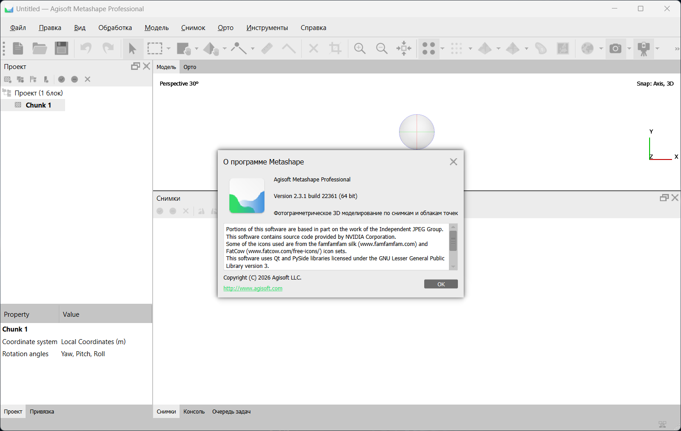Click OK in the About dialog

pos(441,284)
